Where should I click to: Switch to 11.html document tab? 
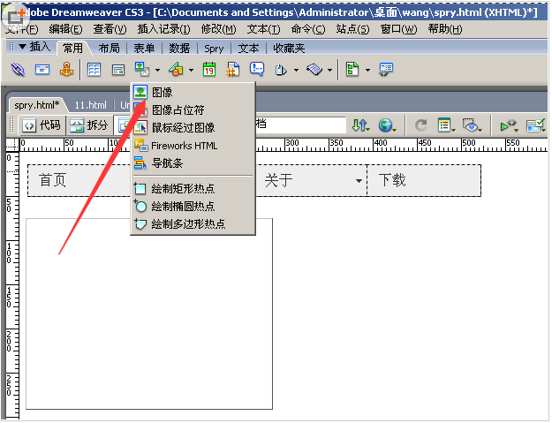[x=90, y=105]
